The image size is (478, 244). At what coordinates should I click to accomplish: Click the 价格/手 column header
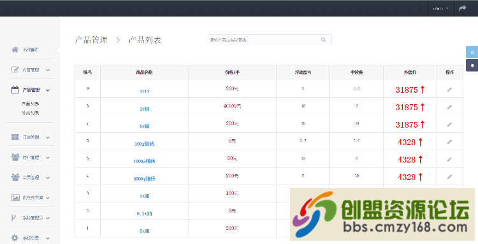(232, 72)
